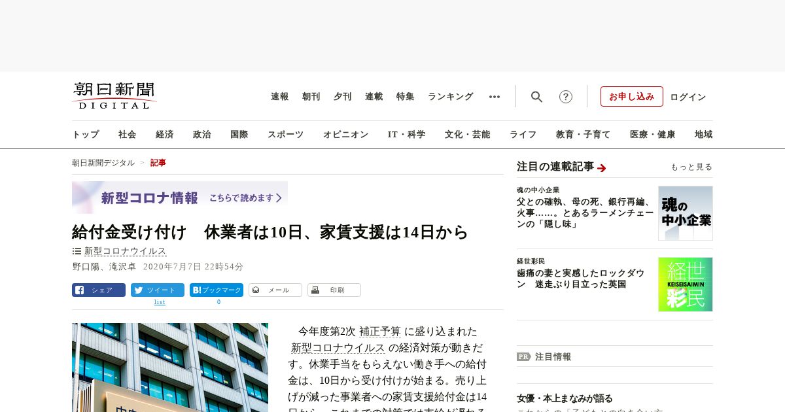Open the 新型コロナ情報 banner

pos(180,197)
